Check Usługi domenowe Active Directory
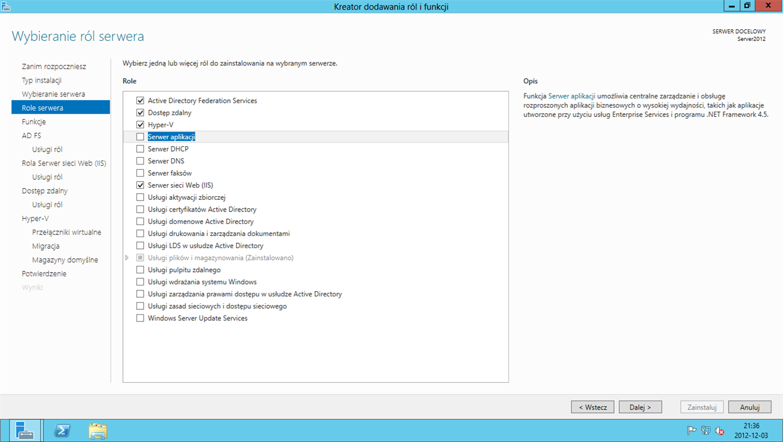This screenshot has height=442, width=783. click(140, 221)
